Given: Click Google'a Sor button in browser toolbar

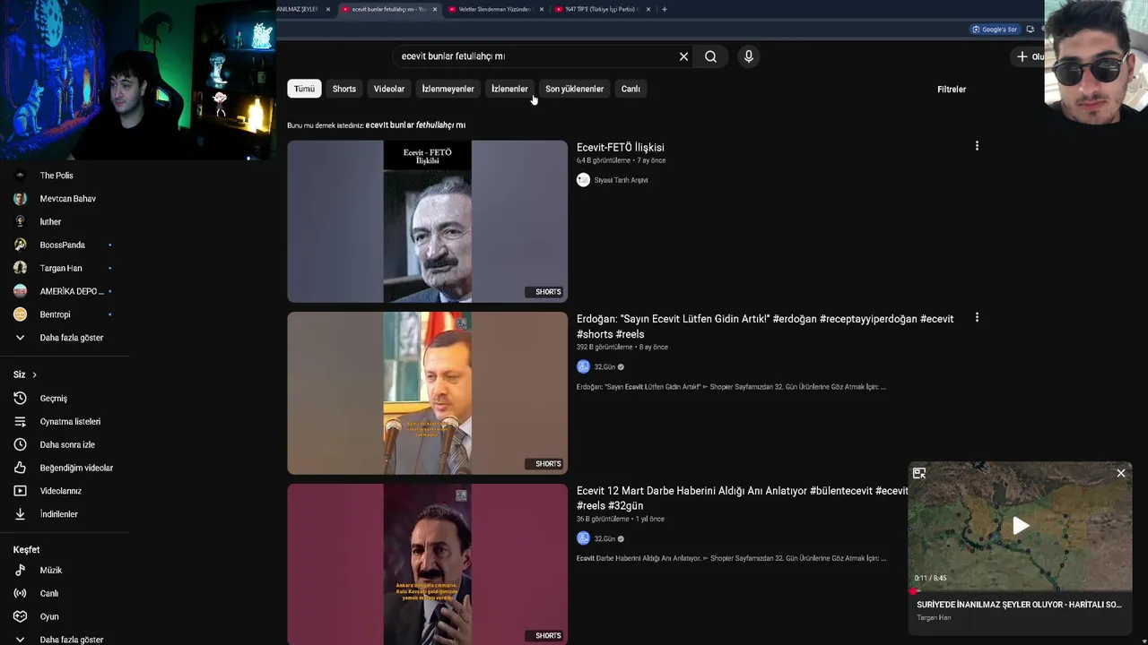Looking at the screenshot, I should (995, 30).
